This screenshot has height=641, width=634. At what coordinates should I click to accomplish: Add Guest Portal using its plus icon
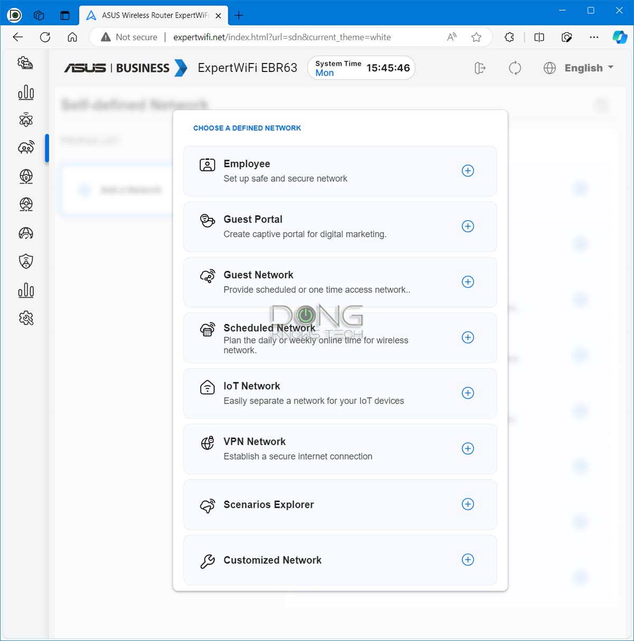[468, 226]
